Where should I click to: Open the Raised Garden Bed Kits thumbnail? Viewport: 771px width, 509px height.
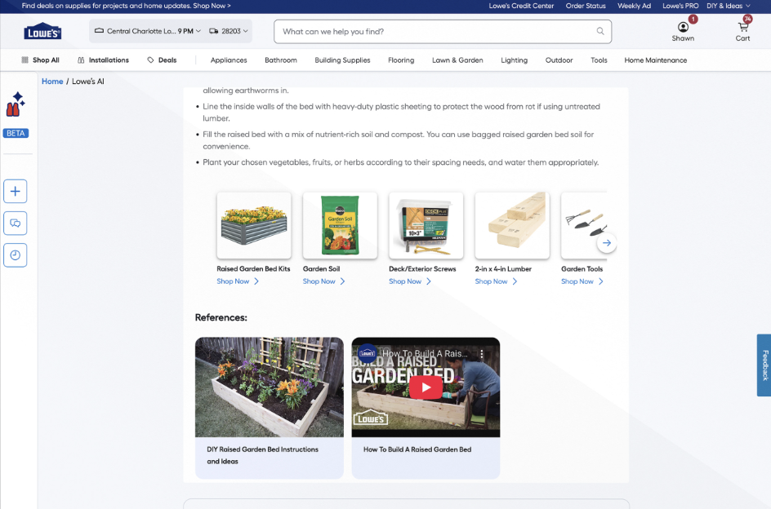(254, 225)
